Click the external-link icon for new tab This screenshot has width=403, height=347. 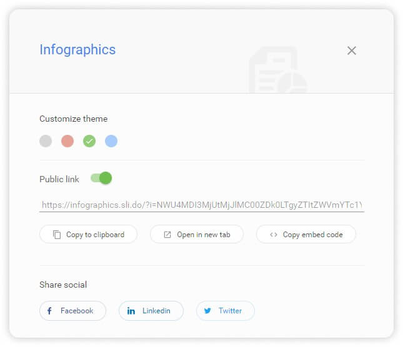tap(167, 235)
